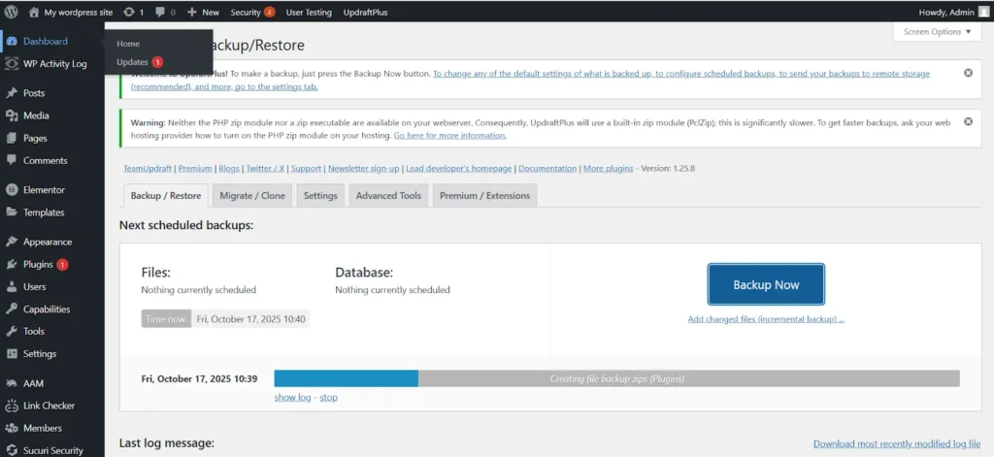Click Add changed files incremental backup link
The height and width of the screenshot is (457, 994).
pyautogui.click(x=766, y=319)
